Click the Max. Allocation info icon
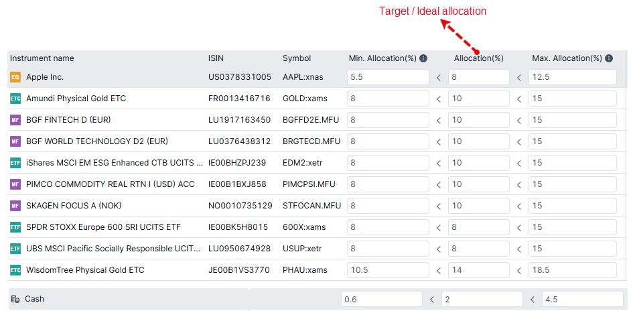Image resolution: width=633 pixels, height=315 pixels. (x=608, y=58)
